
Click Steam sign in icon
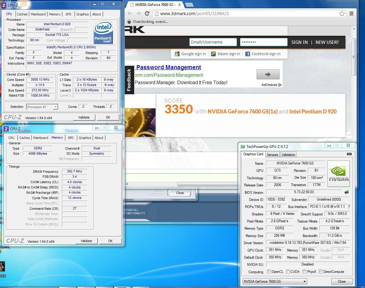[x=213, y=54]
